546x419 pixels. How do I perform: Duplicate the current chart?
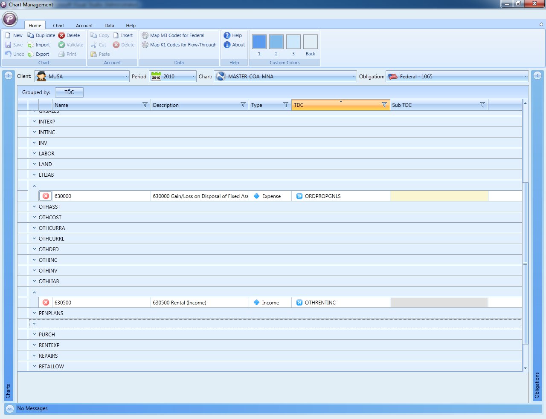[x=41, y=35]
